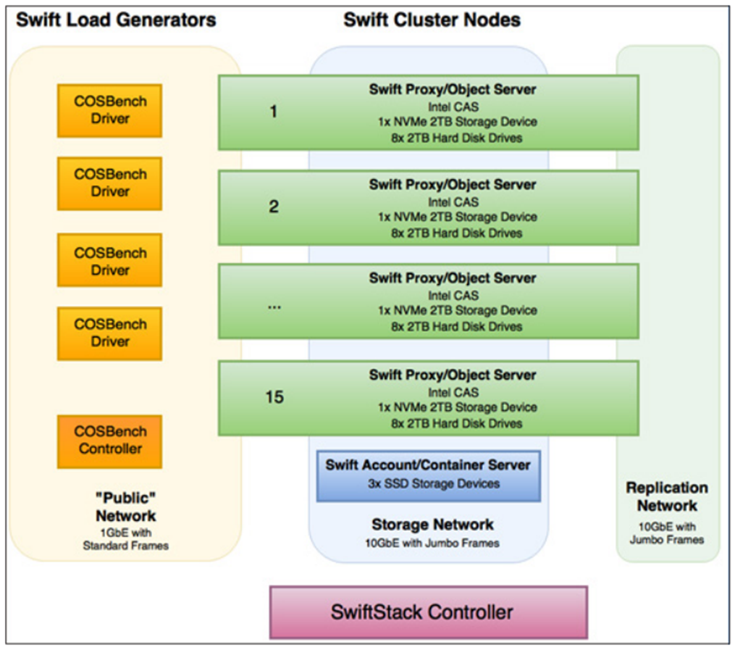The width and height of the screenshot is (735, 650).
Task: Click '8x 2TB Hard Disk Drives' in node 15
Action: point(456,424)
